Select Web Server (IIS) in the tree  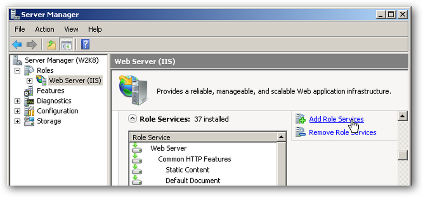click(75, 80)
